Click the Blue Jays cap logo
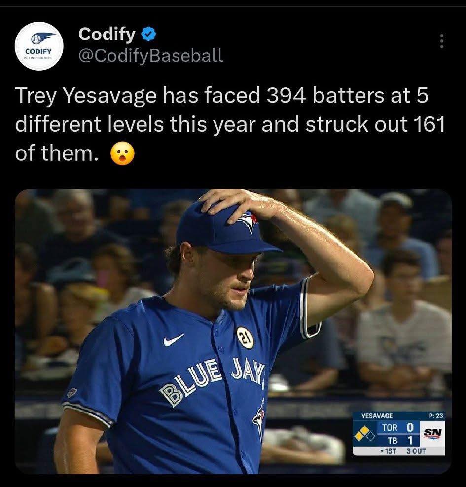The height and width of the screenshot is (487, 466). pyautogui.click(x=248, y=221)
